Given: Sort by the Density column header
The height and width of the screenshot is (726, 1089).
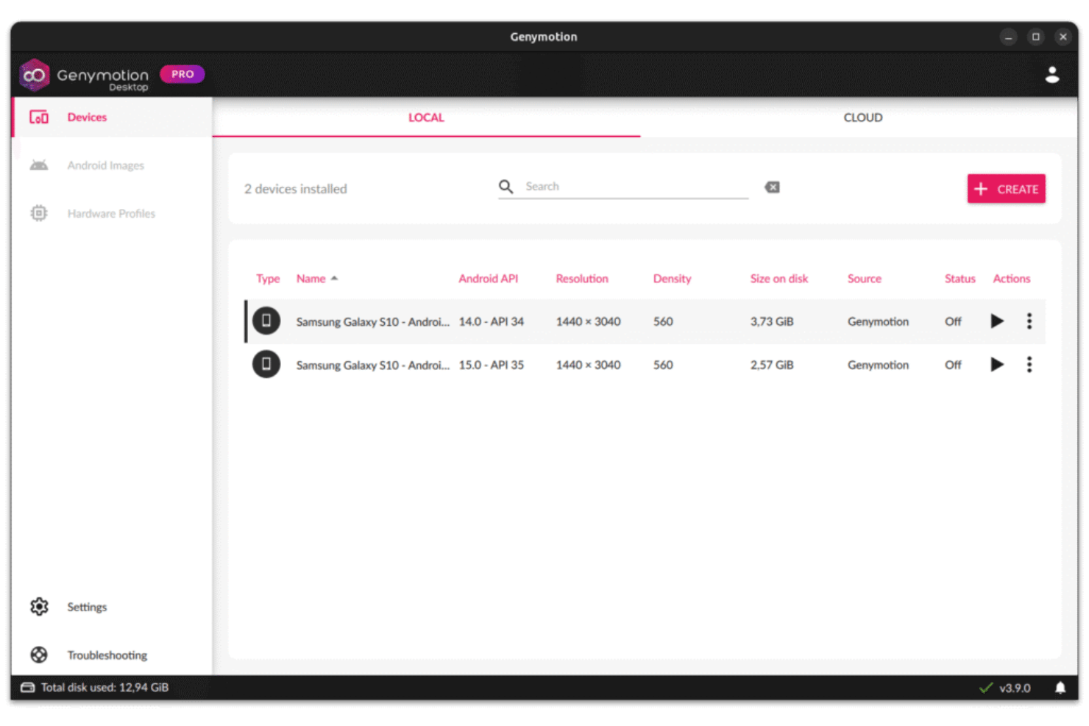Looking at the screenshot, I should click(672, 279).
